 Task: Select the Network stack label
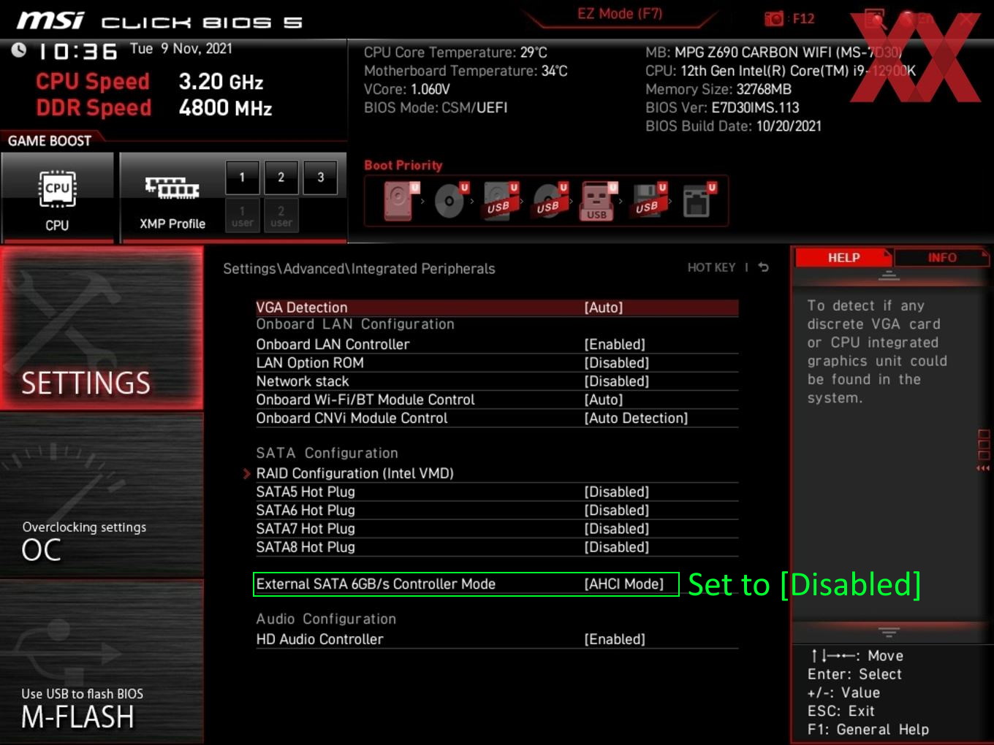pyautogui.click(x=303, y=381)
